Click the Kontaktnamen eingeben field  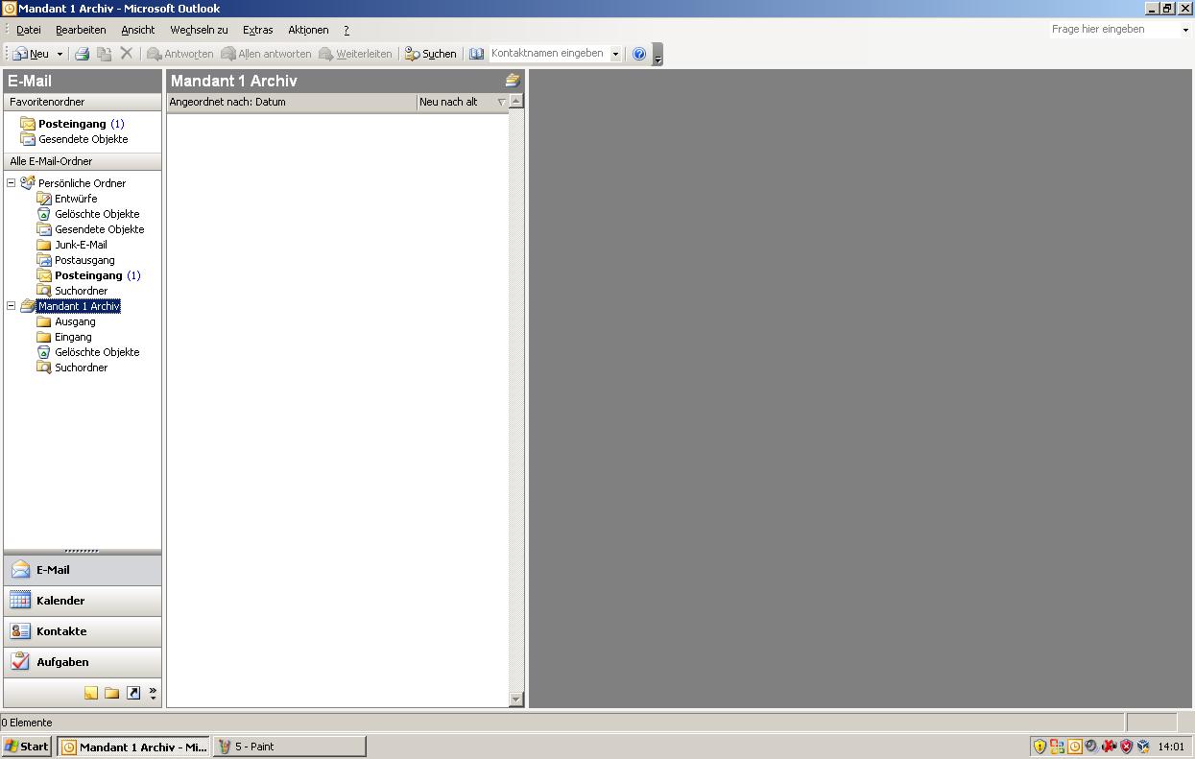click(x=549, y=54)
